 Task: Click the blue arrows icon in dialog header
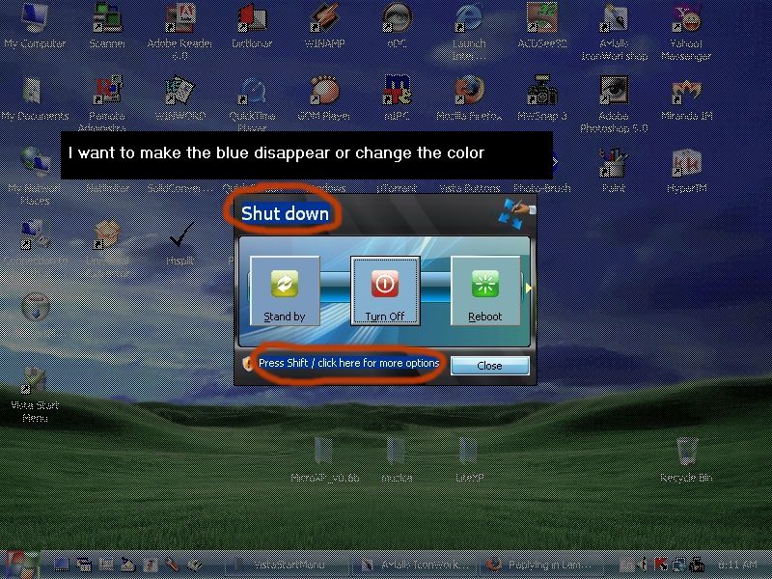coord(516,213)
